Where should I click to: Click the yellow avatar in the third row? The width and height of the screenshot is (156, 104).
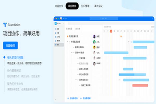(94, 47)
